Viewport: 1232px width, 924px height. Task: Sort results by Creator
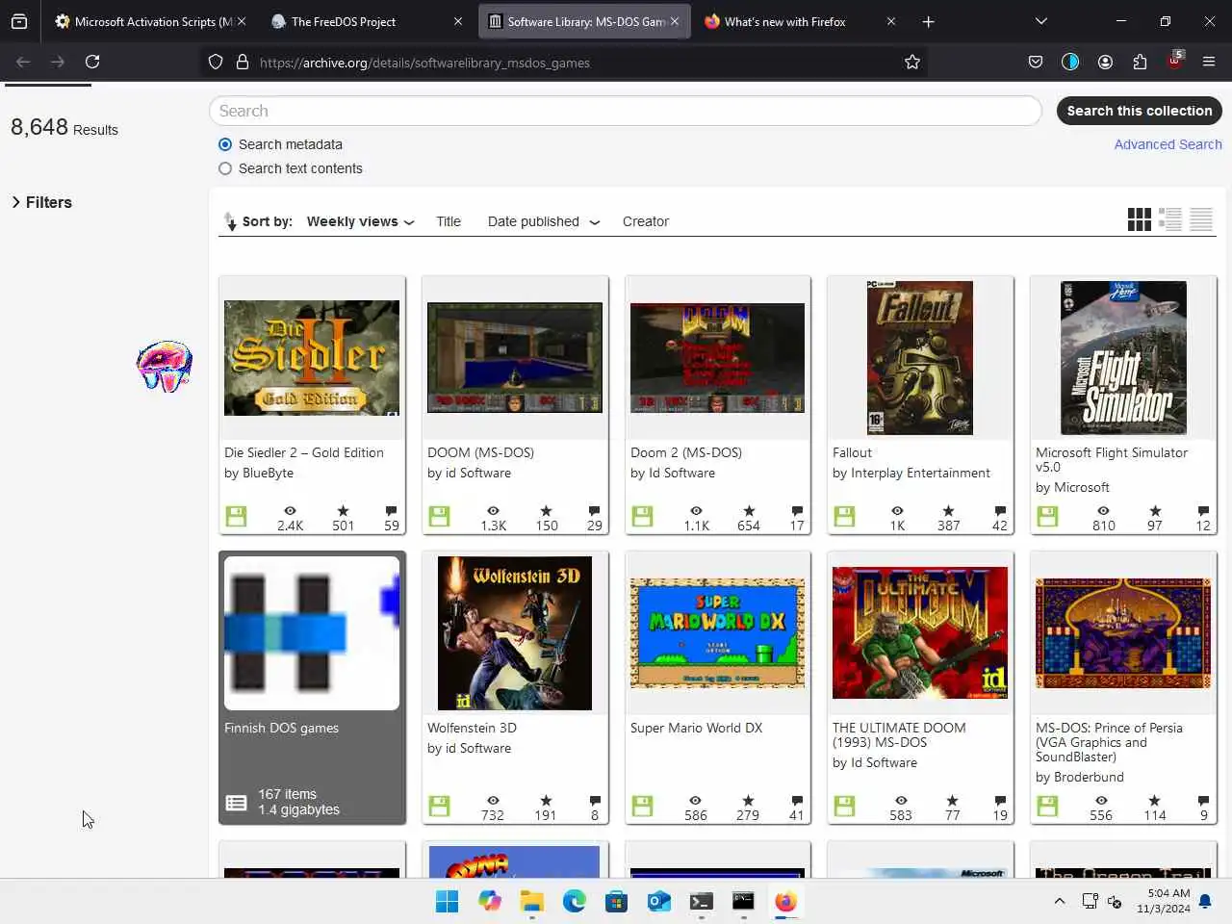pyautogui.click(x=646, y=221)
